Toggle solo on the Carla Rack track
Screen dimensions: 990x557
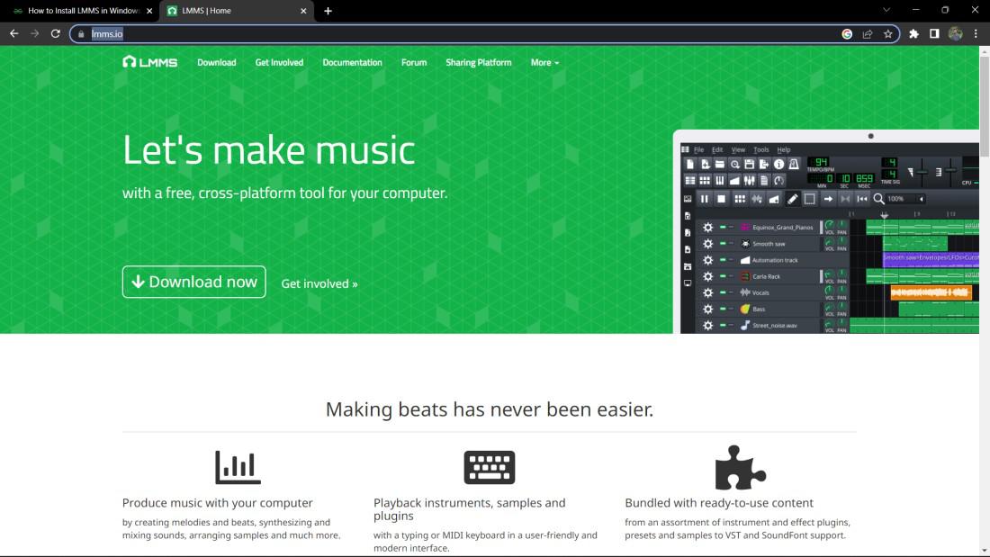point(730,276)
